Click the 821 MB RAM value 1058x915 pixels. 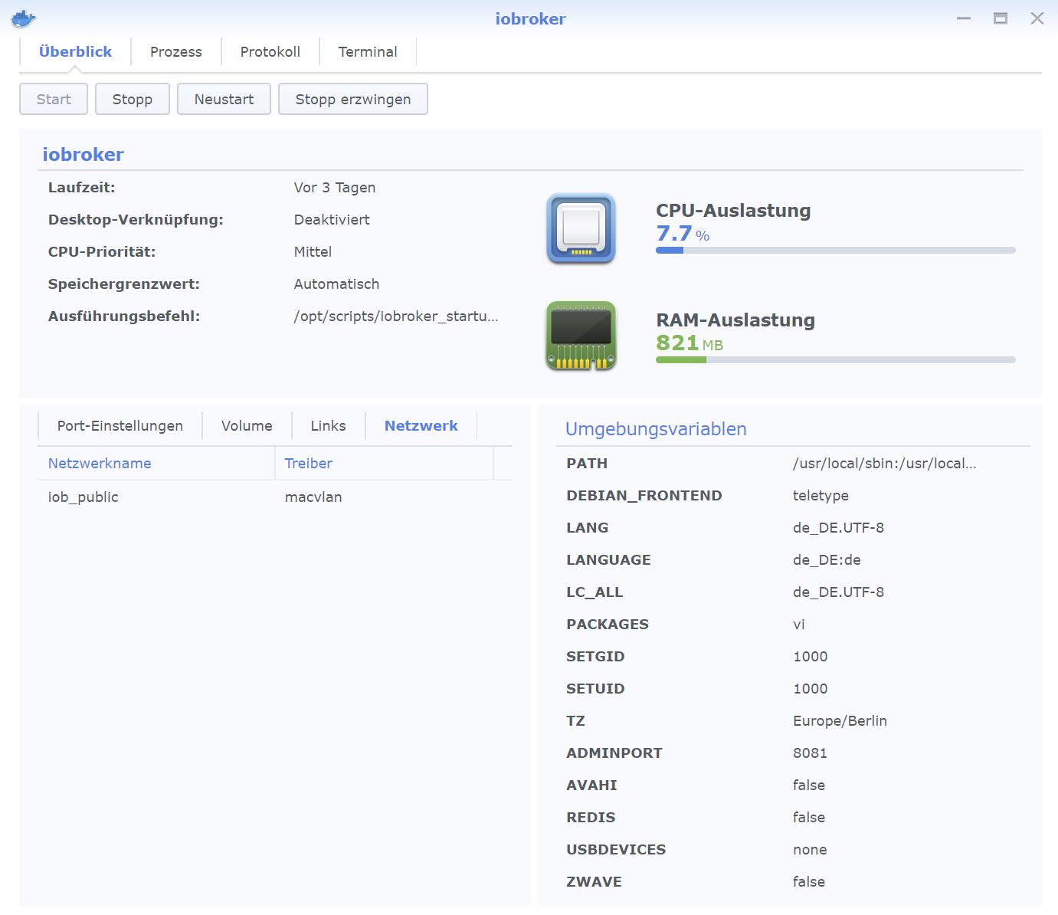[x=690, y=343]
